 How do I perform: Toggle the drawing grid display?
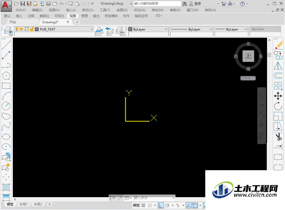coord(143,205)
